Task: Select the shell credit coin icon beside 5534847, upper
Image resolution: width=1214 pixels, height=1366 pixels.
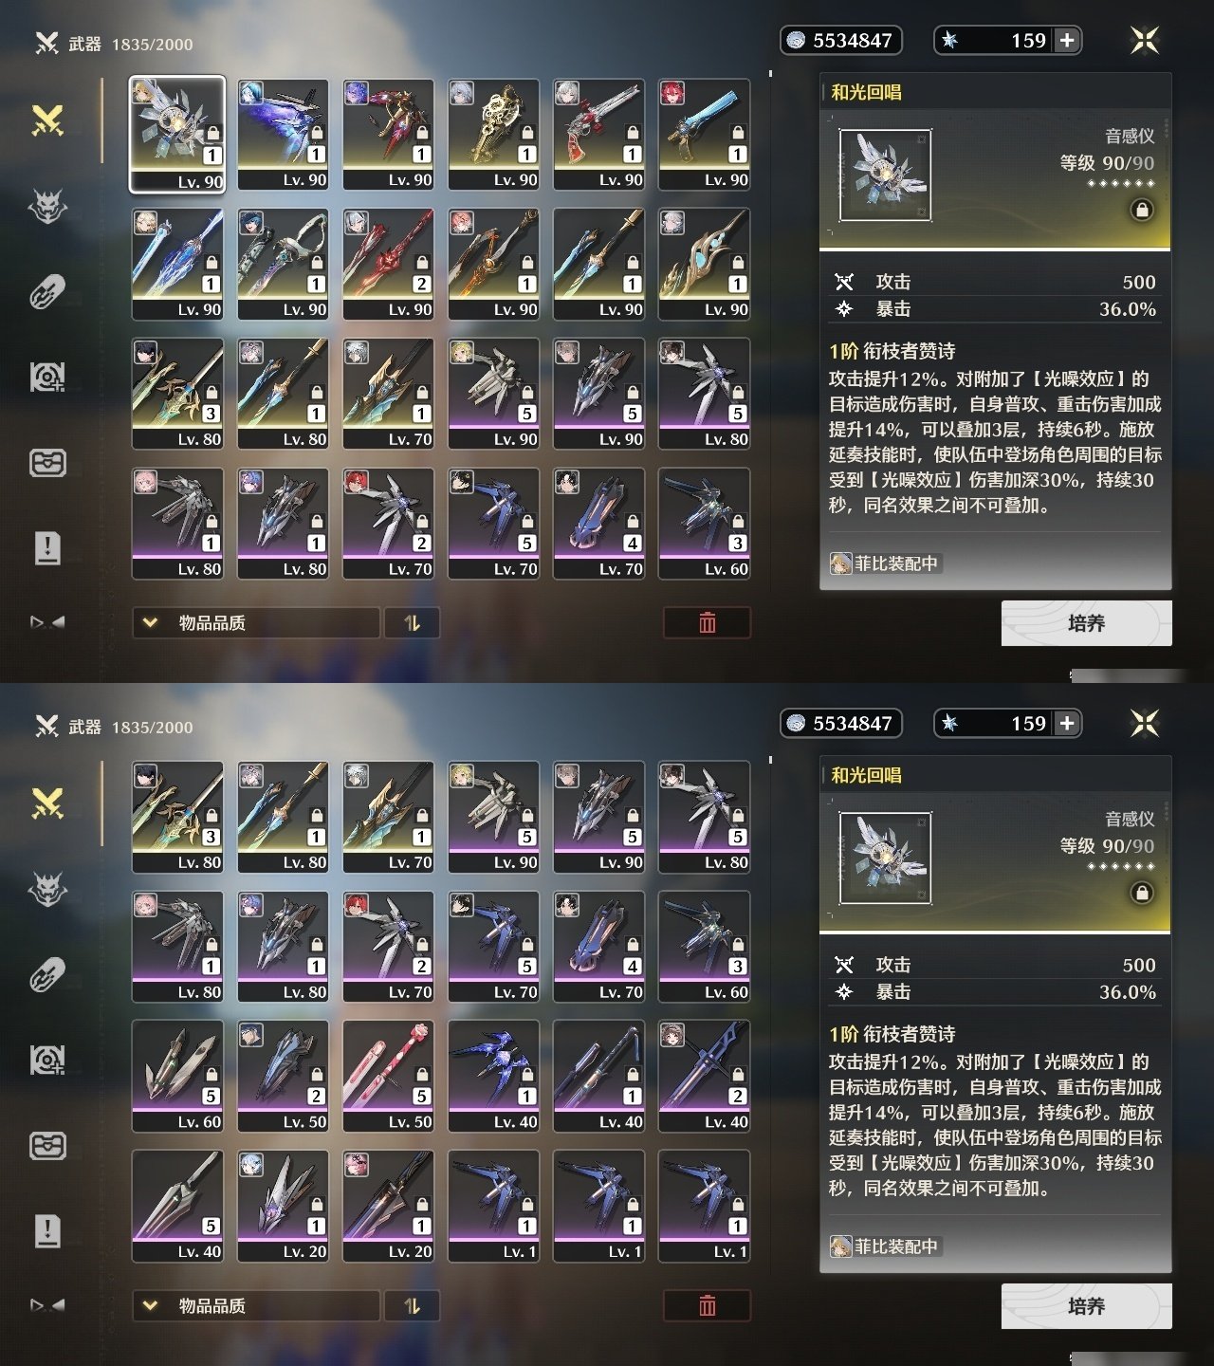Action: (x=796, y=40)
